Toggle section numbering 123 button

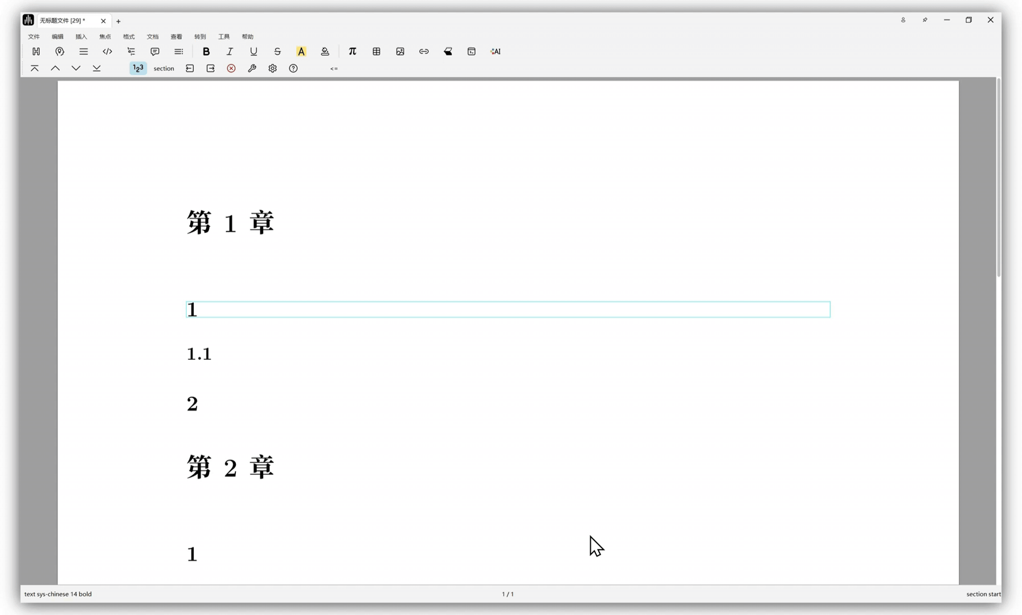pos(138,68)
